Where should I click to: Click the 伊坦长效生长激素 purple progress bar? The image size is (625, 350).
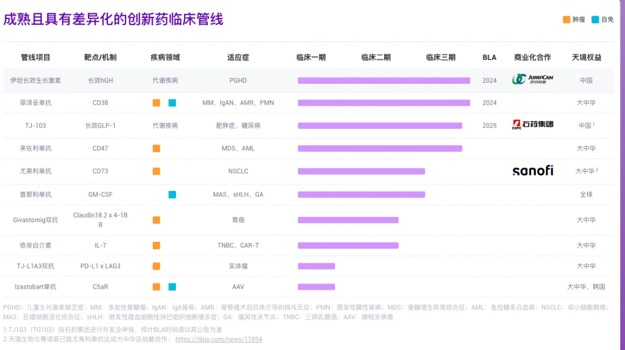tap(384, 80)
